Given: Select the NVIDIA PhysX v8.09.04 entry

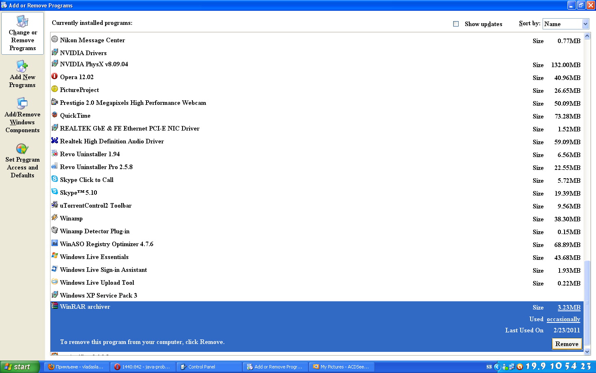Looking at the screenshot, I should click(94, 64).
